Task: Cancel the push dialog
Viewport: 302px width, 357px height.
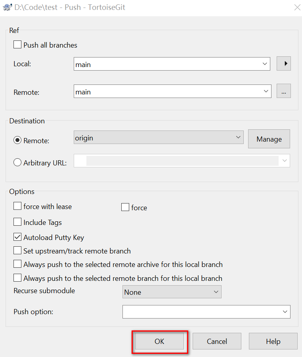Action: click(217, 341)
